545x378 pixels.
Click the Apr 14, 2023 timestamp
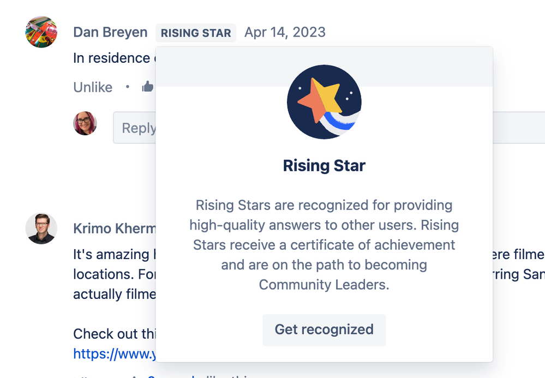click(x=285, y=32)
